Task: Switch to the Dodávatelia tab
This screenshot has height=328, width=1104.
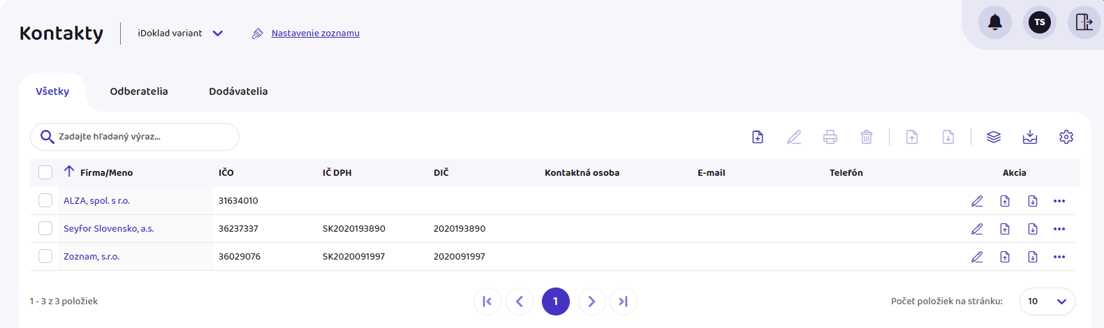Action: [x=238, y=91]
